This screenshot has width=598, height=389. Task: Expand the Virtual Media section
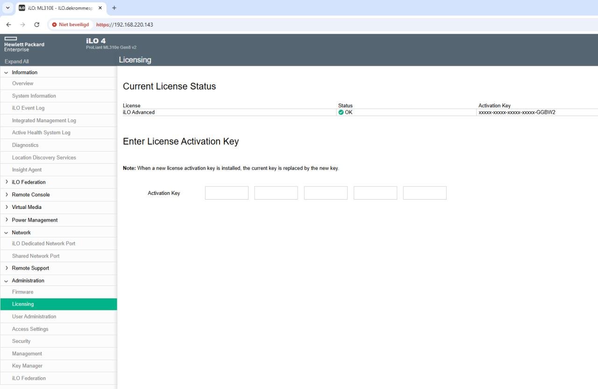[x=6, y=207]
